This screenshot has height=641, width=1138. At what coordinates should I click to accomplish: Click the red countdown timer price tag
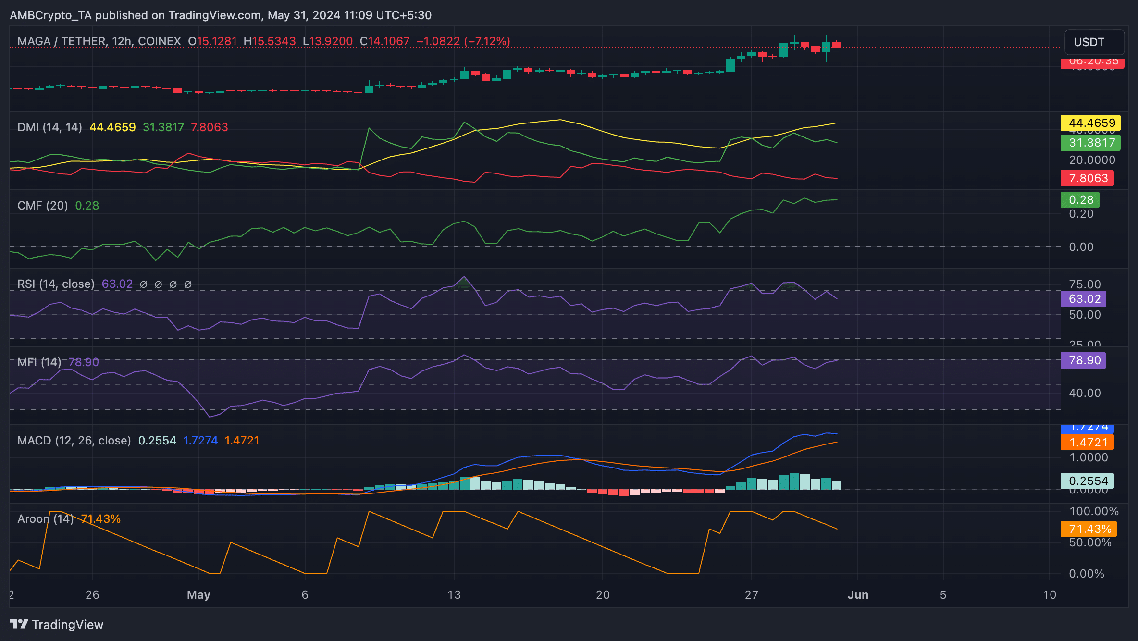click(x=1093, y=63)
